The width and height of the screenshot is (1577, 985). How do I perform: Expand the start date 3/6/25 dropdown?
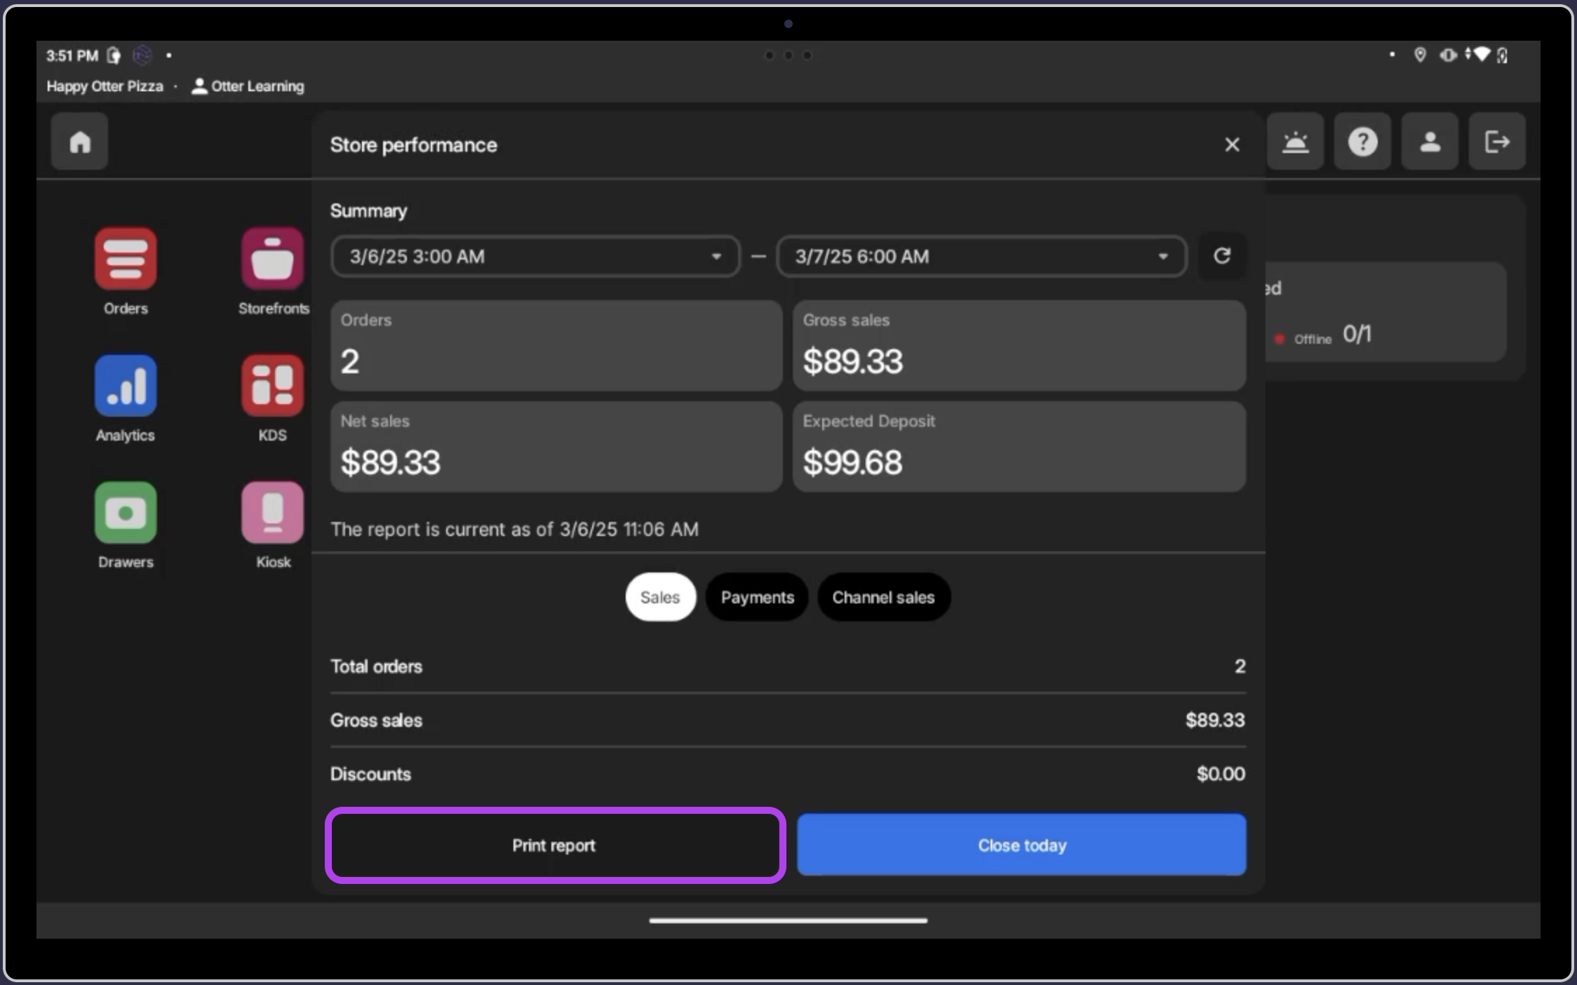point(535,257)
